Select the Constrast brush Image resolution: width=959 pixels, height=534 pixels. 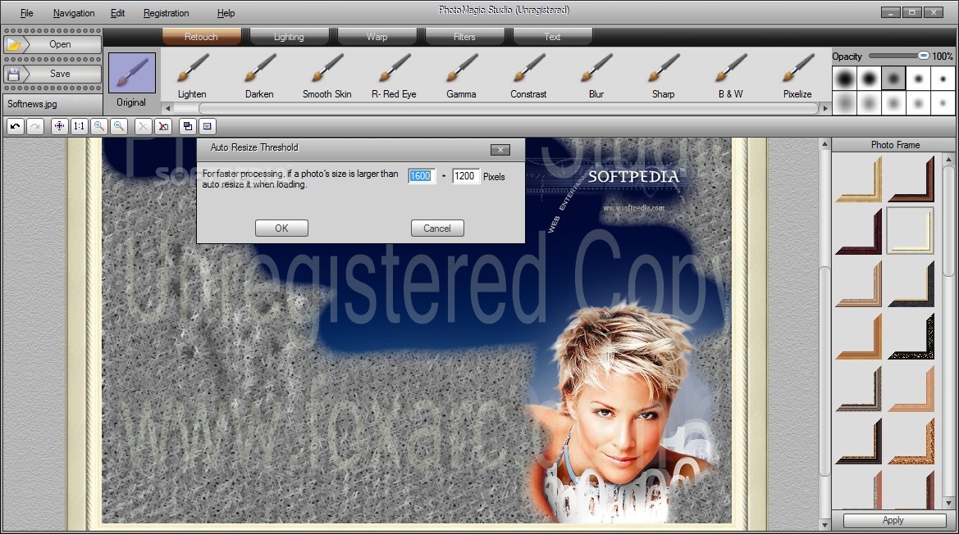(528, 75)
